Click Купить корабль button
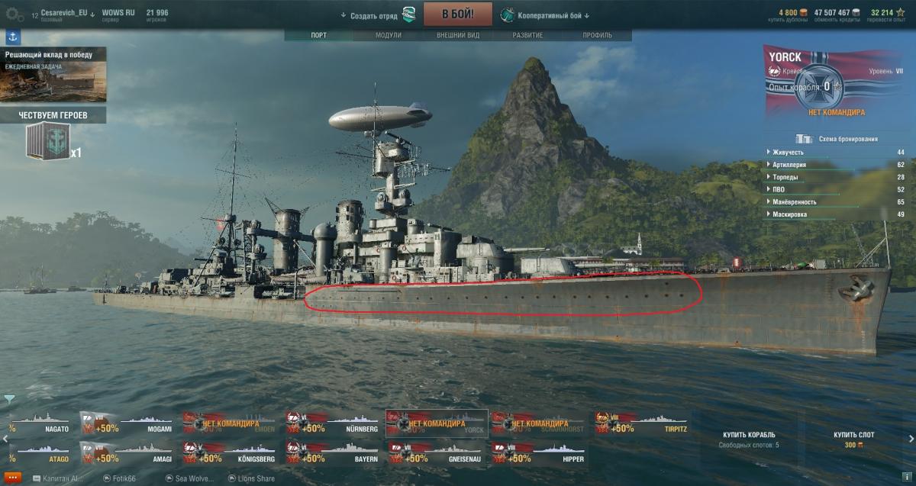916x486 pixels. coord(749,439)
